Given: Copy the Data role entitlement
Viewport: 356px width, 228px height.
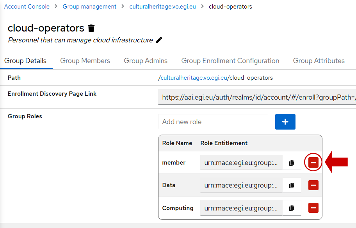Looking at the screenshot, I should tap(292, 185).
